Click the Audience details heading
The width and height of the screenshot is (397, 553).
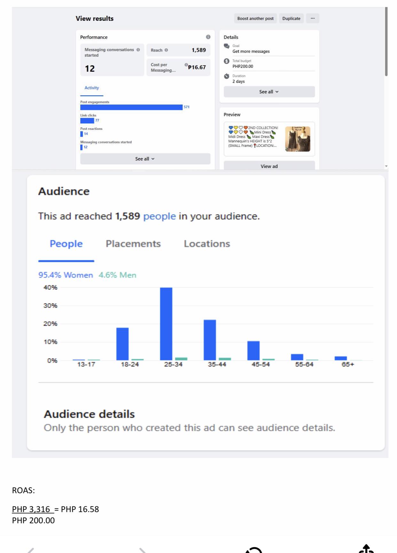coord(89,414)
